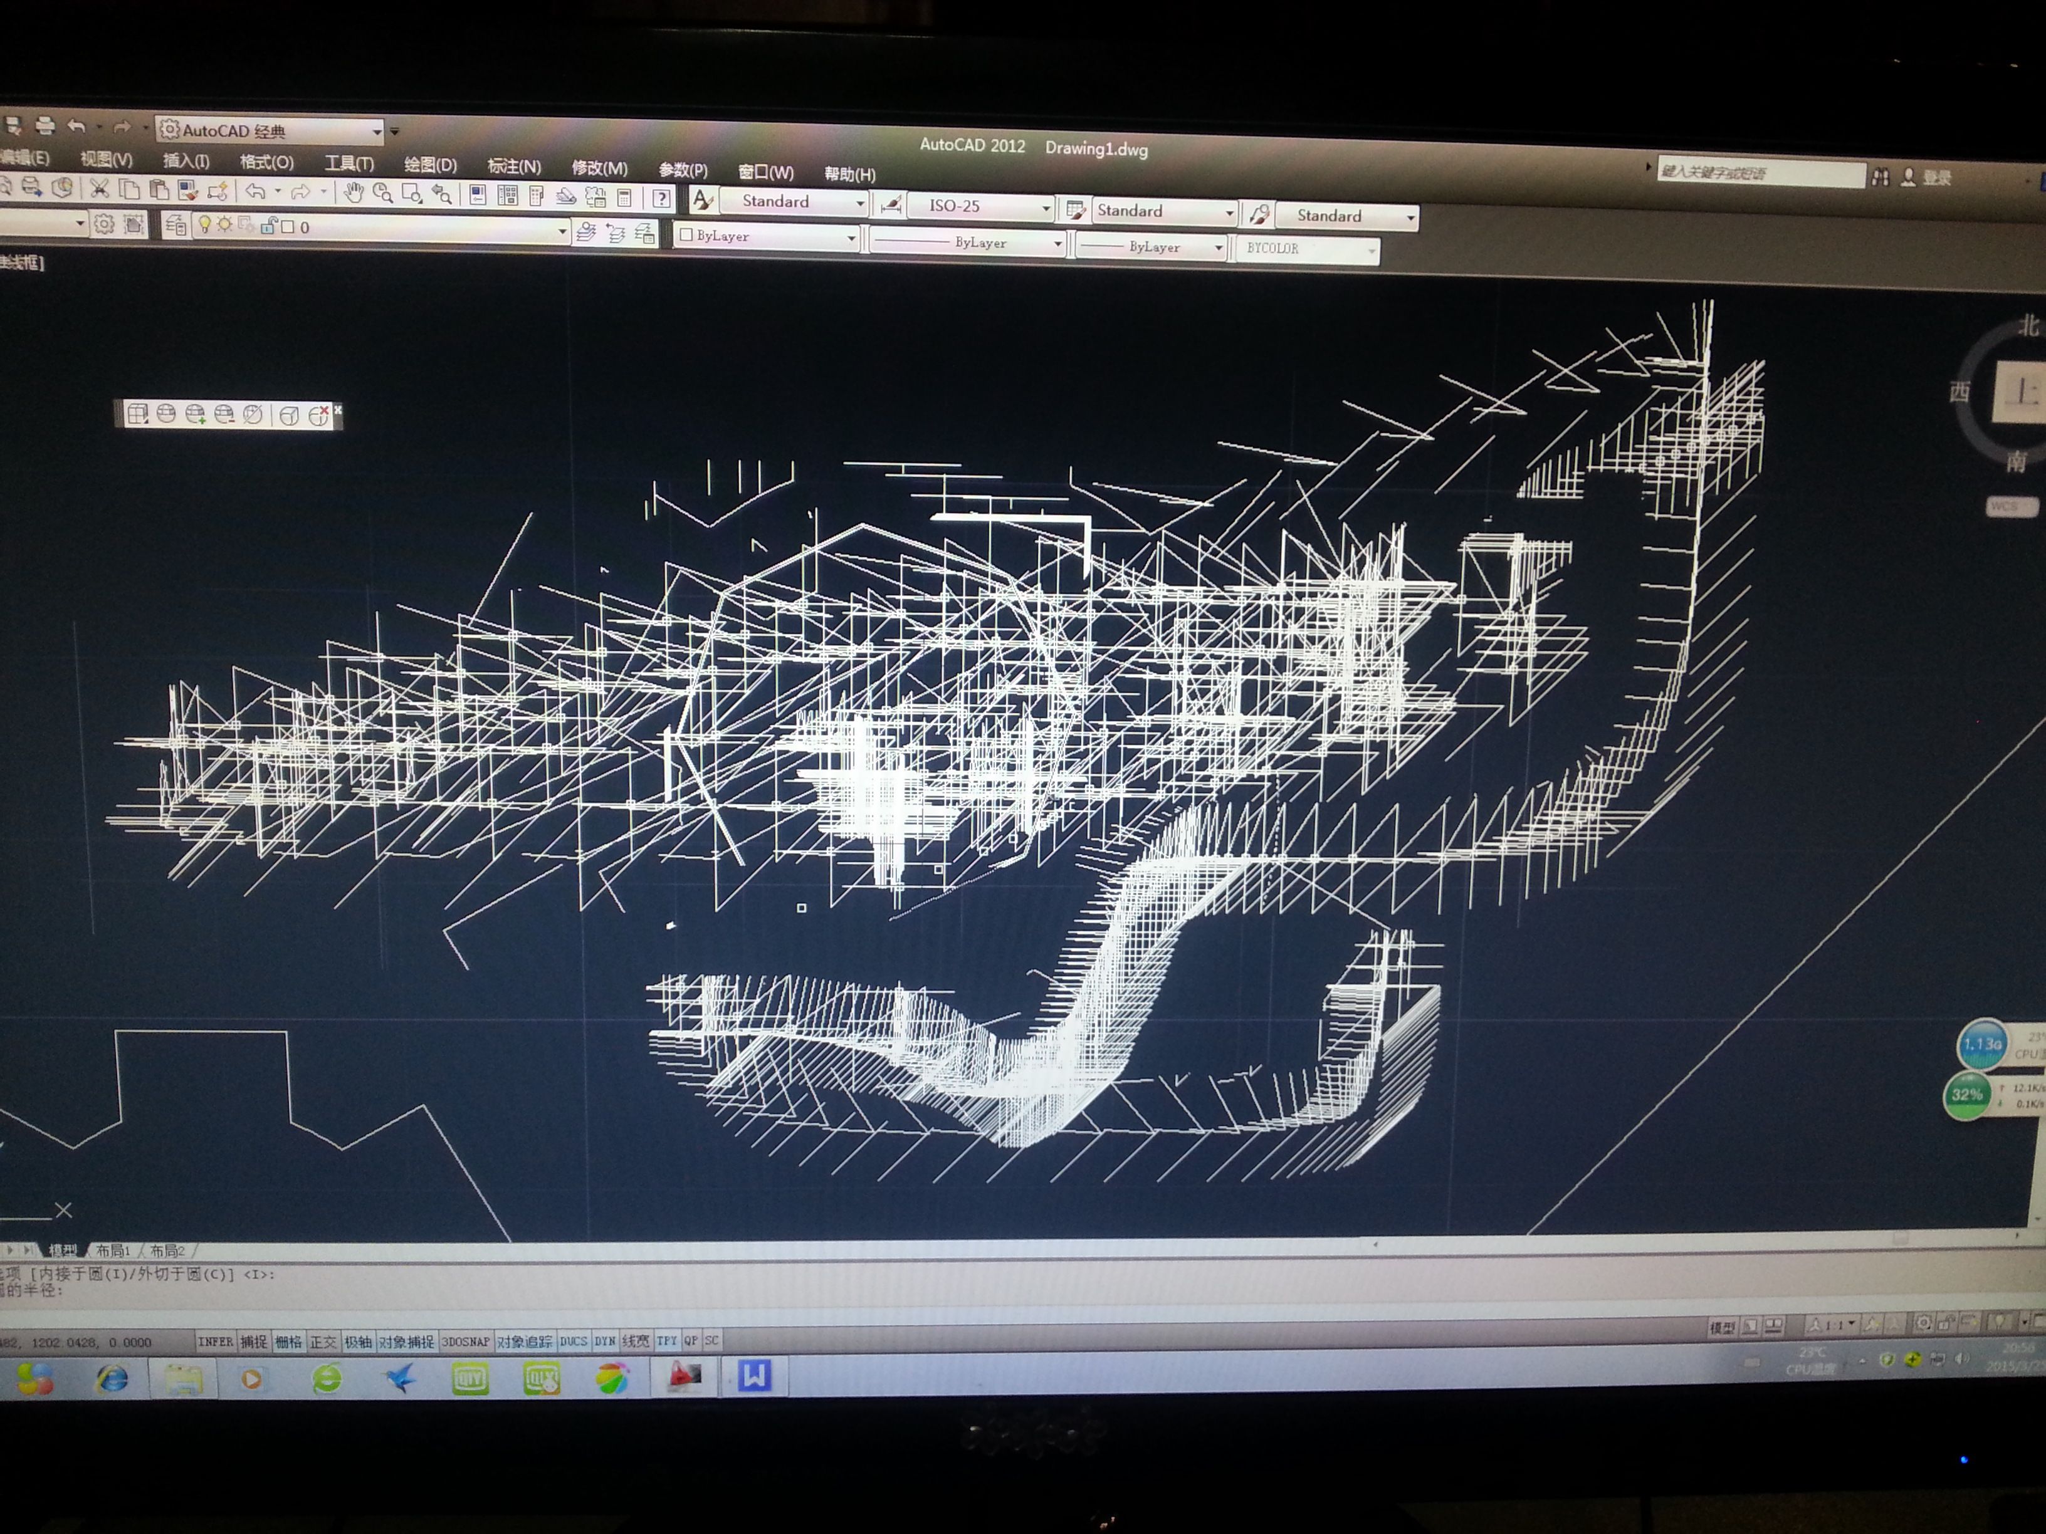
Task: Open Layer Properties Manager icon
Action: coord(175,225)
